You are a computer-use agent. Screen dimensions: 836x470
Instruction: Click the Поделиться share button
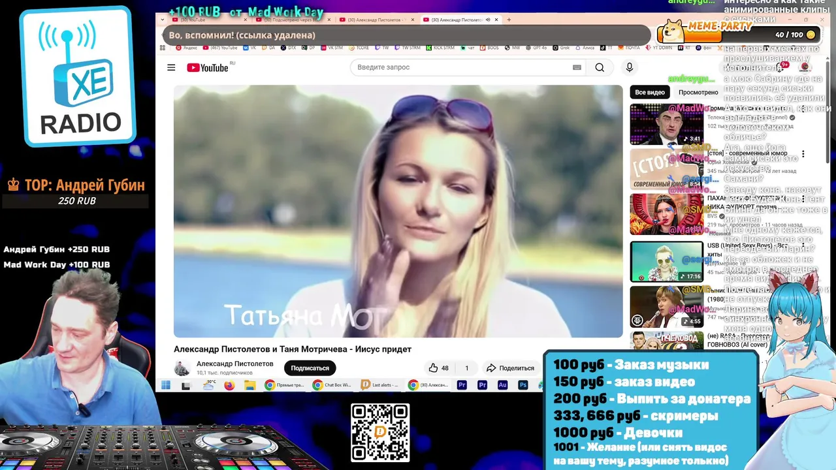(511, 368)
